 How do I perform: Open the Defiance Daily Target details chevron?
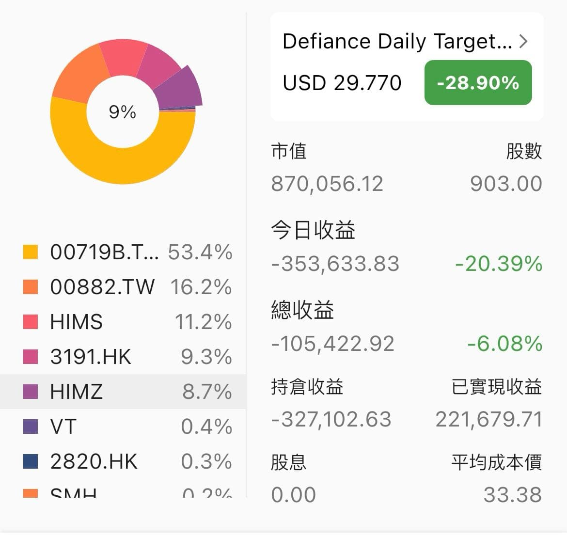tap(523, 41)
